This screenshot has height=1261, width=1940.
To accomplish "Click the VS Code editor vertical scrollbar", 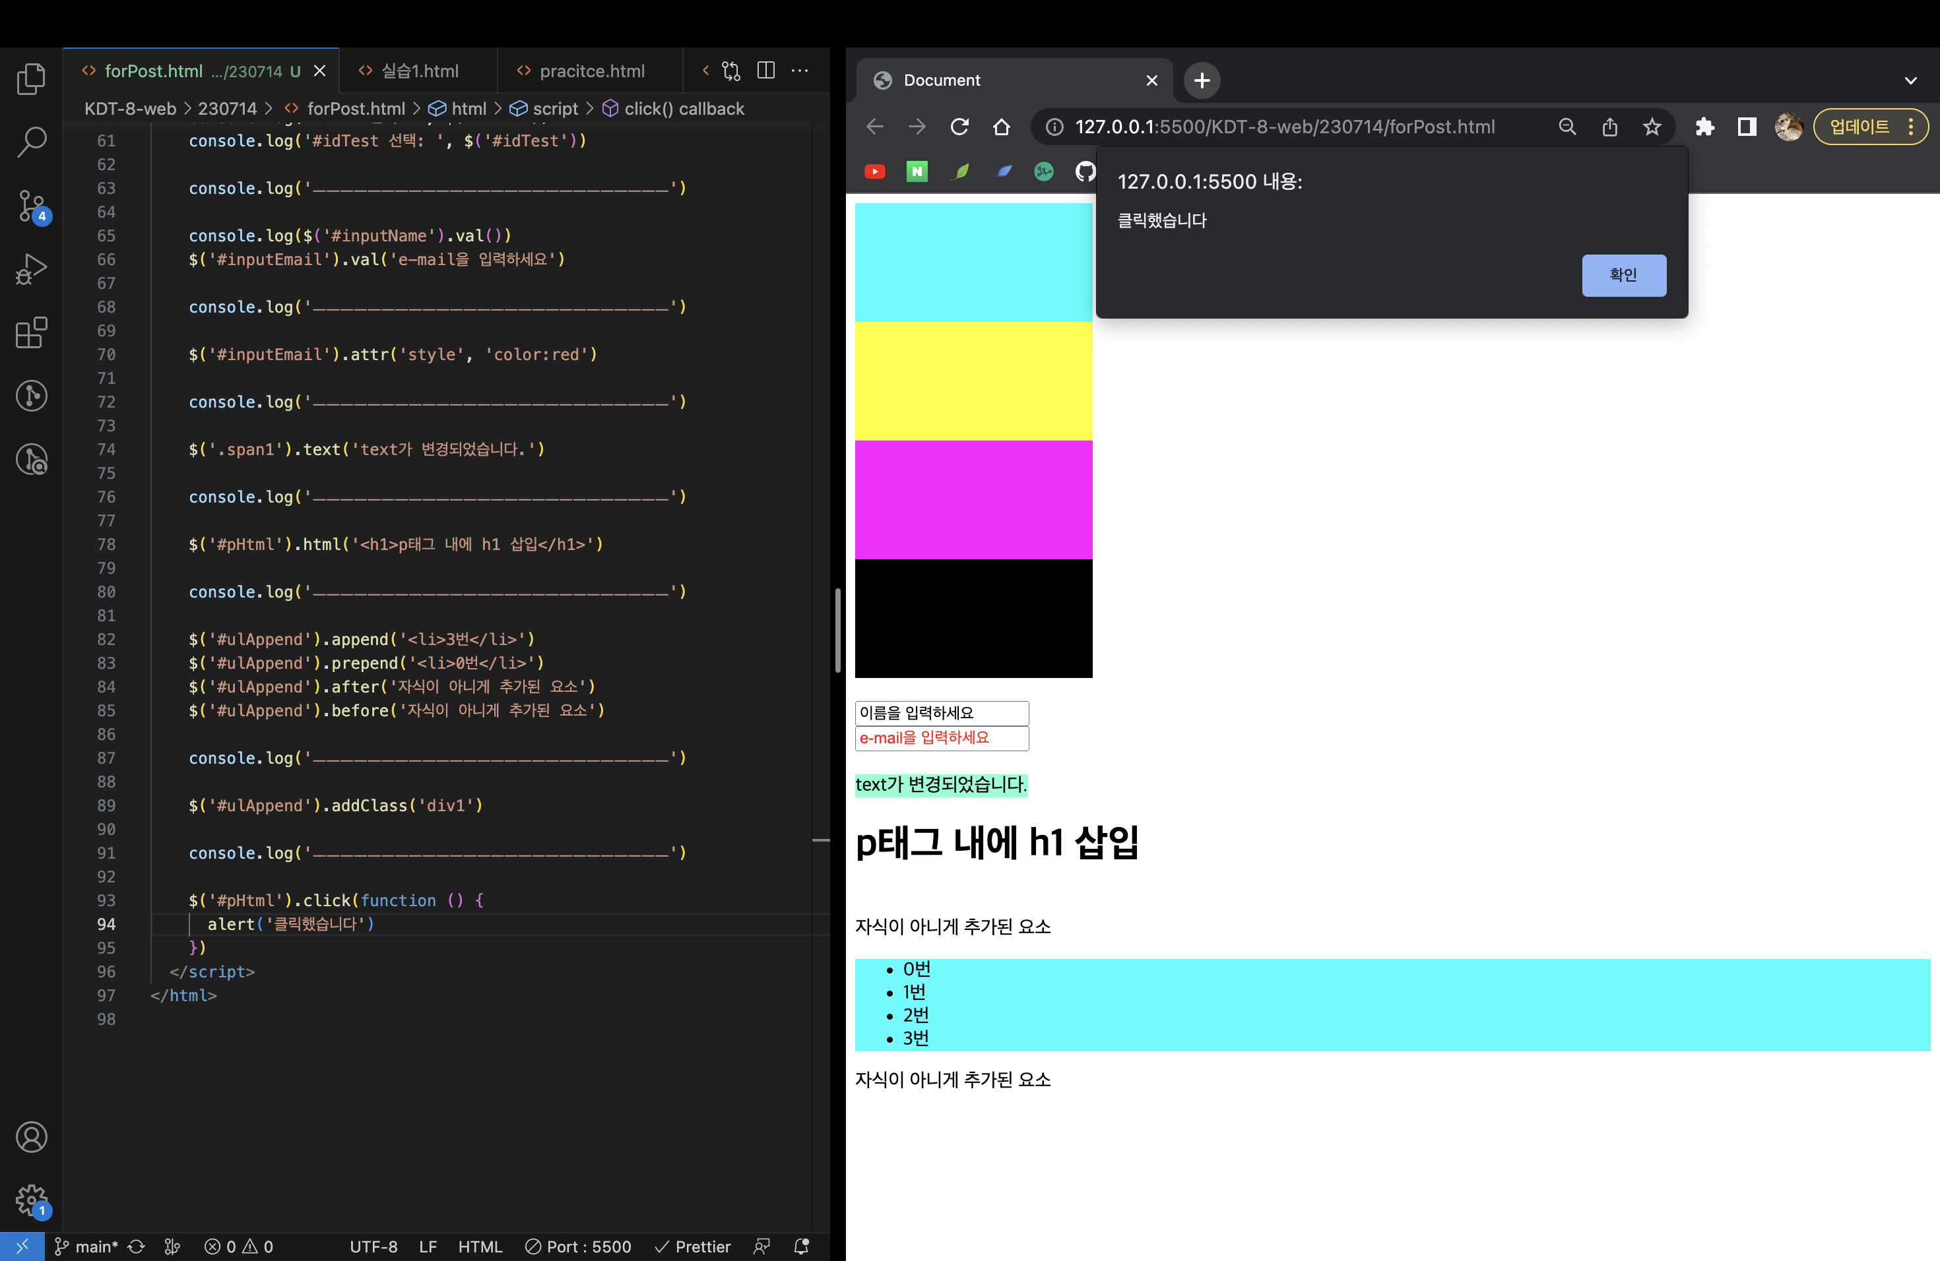I will click(837, 630).
